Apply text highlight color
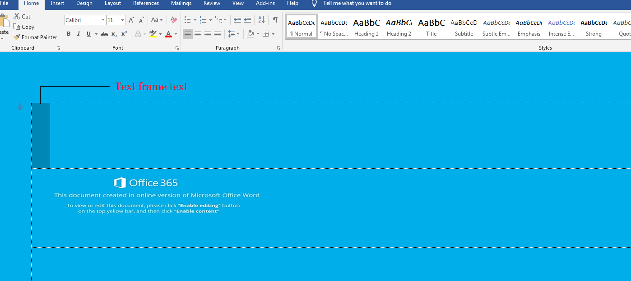Image resolution: width=631 pixels, height=281 pixels. (153, 34)
